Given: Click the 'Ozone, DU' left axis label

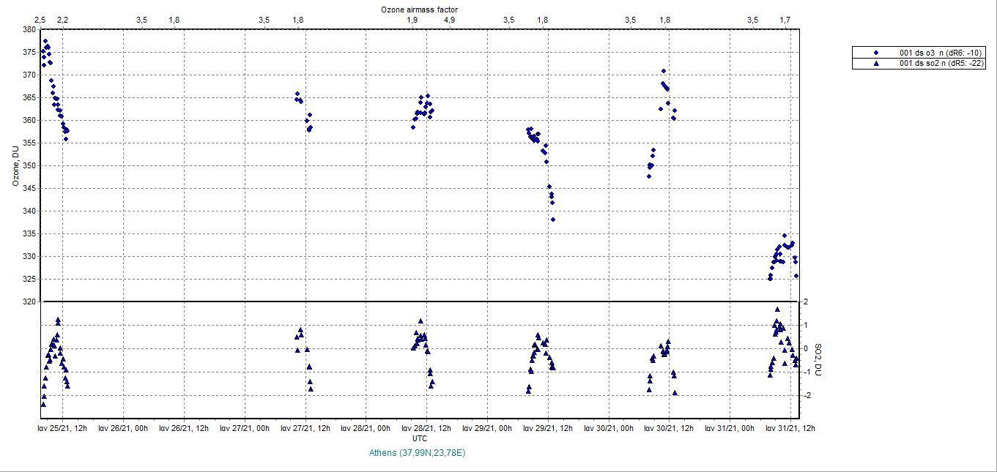Looking at the screenshot, I should point(15,165).
